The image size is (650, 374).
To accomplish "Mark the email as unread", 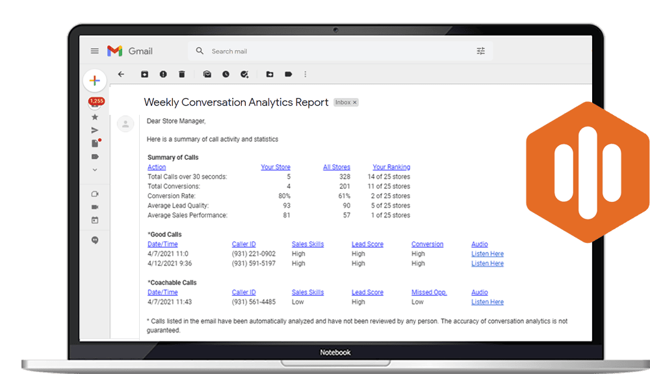I will click(x=207, y=74).
